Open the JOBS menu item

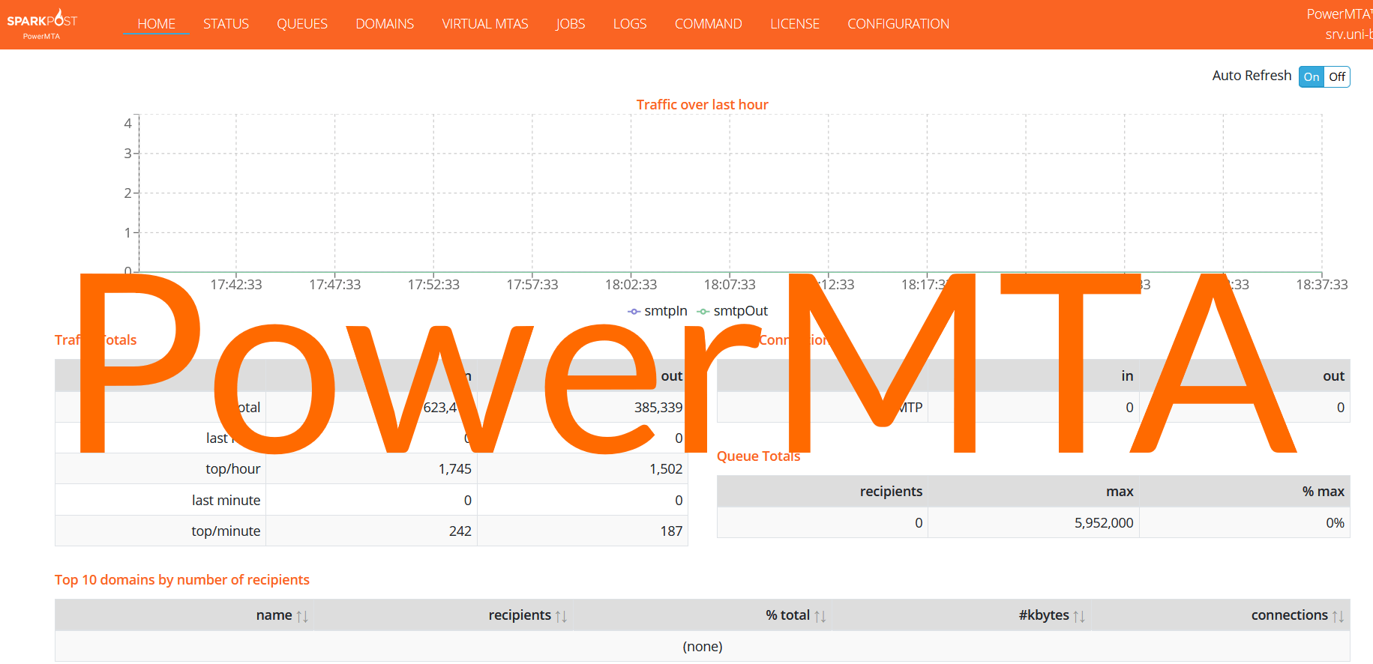571,24
